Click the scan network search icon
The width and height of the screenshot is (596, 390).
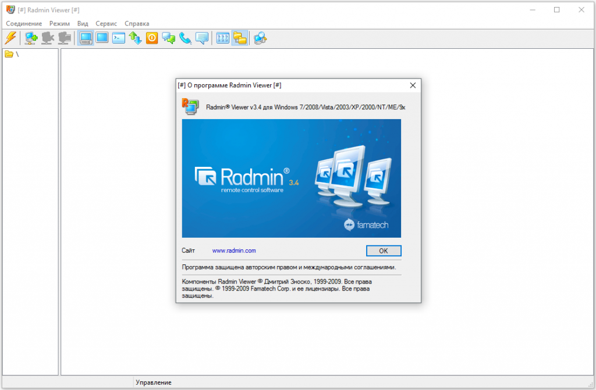[260, 38]
